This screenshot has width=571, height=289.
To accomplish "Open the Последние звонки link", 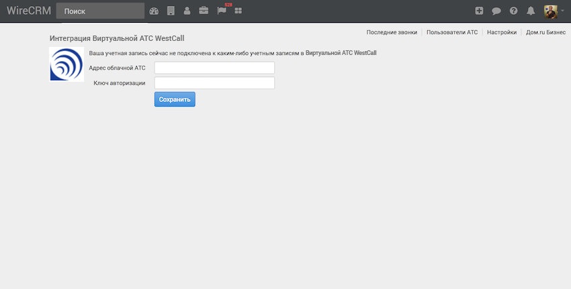I will pyautogui.click(x=392, y=32).
